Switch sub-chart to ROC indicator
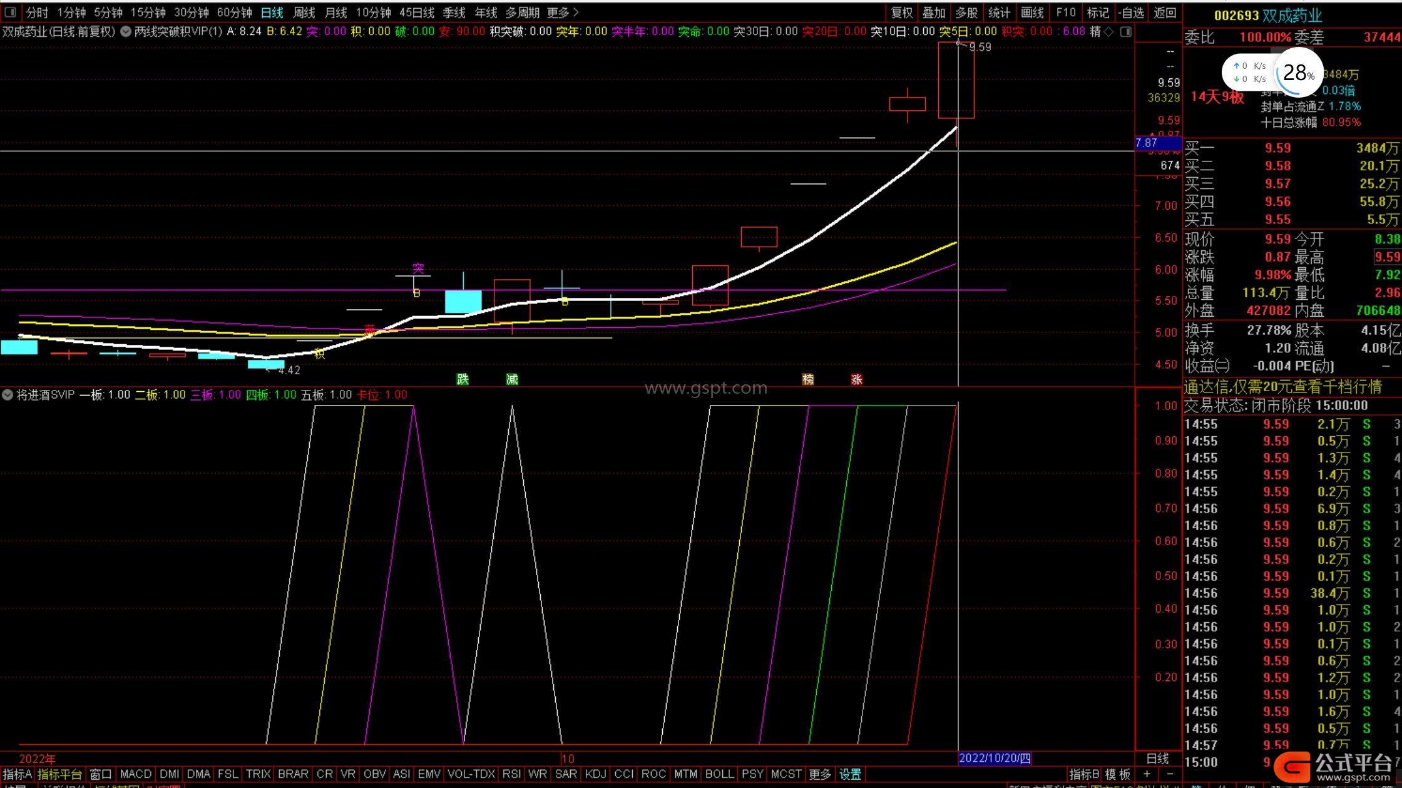The image size is (1402, 788). click(653, 774)
